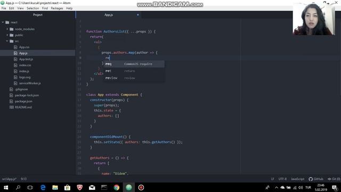This screenshot has height=192, width=341.
Task: Open the Selection menu
Action: [33, 9]
